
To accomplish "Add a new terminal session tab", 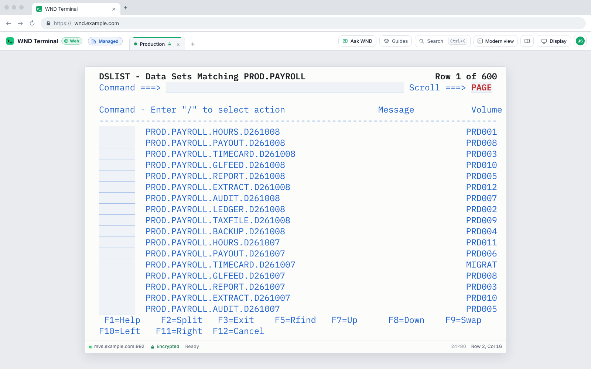I will click(x=193, y=44).
